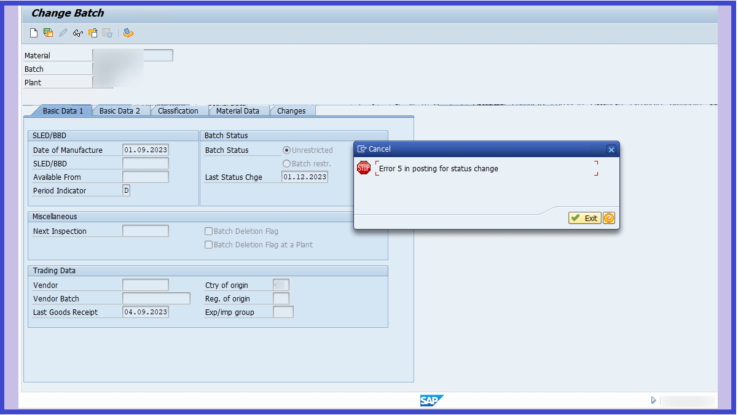Click the Available From input field
The width and height of the screenshot is (738, 415).
pos(146,177)
